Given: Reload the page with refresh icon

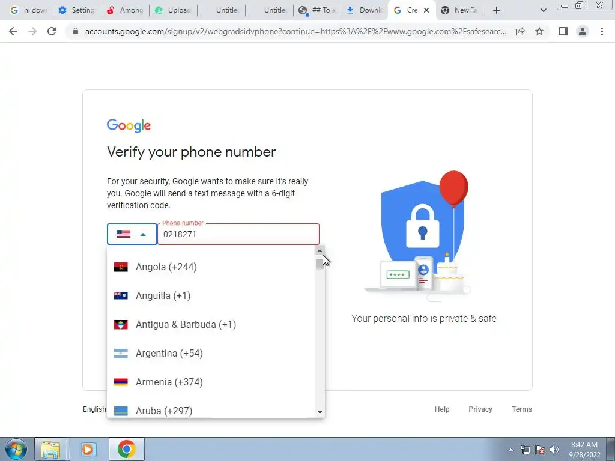Looking at the screenshot, I should pos(52,31).
